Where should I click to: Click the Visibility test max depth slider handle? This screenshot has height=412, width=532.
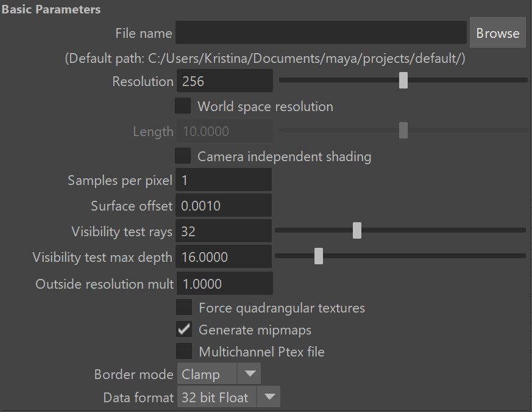point(319,256)
